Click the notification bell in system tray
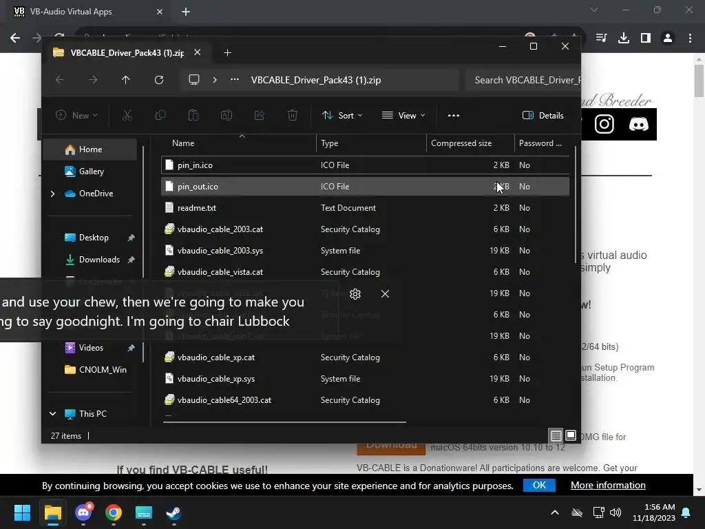The image size is (705, 529). coord(686,512)
